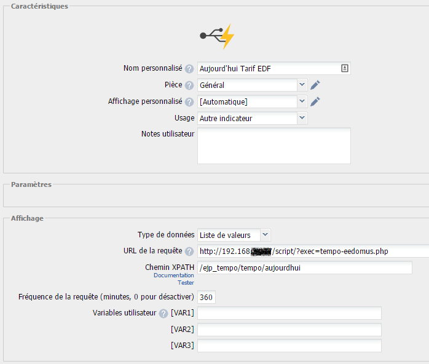Click the help icon next to Pièce
This screenshot has height=364, width=429.
tap(189, 85)
